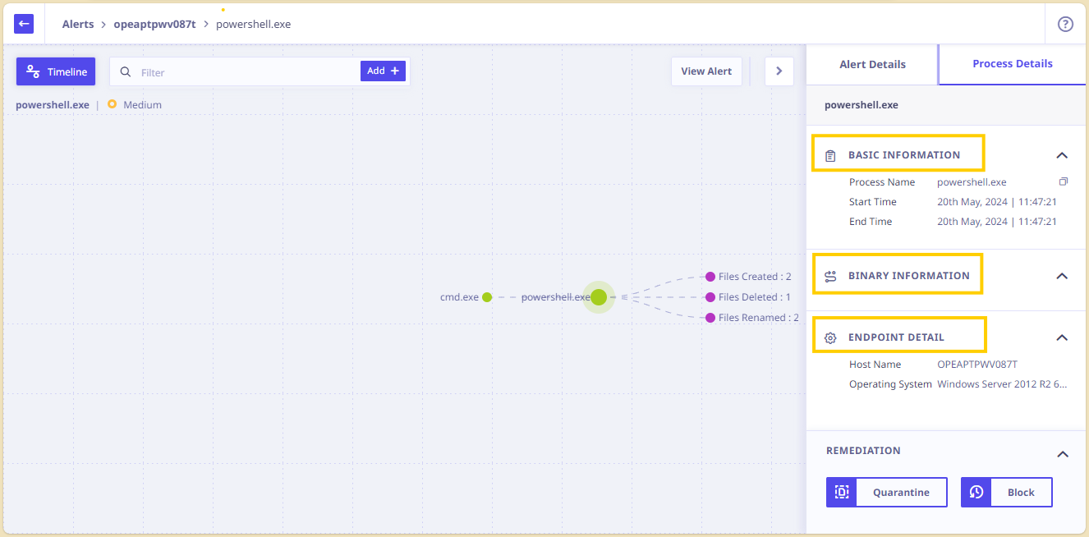The image size is (1089, 537).
Task: Open the Timeline view
Action: click(x=56, y=71)
